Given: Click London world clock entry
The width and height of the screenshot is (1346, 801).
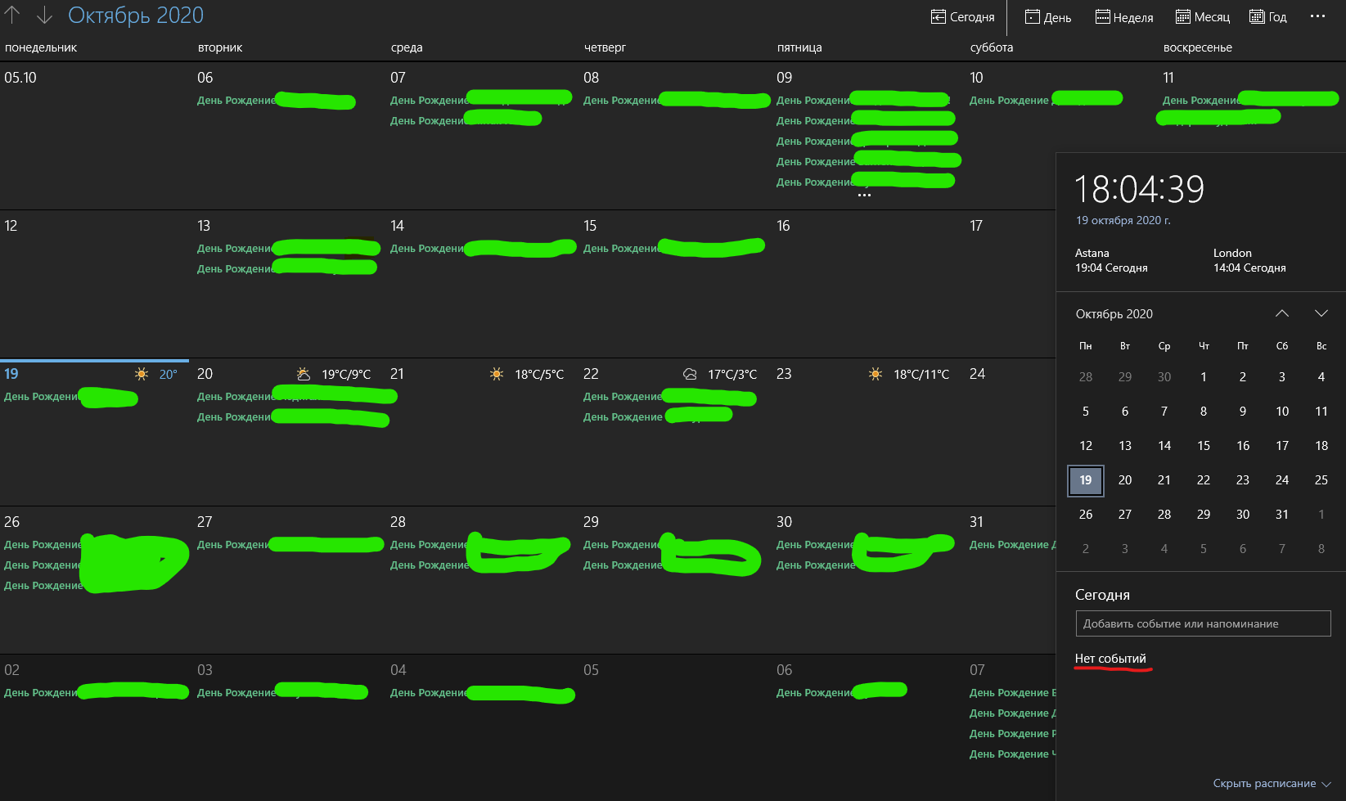Looking at the screenshot, I should click(1249, 260).
